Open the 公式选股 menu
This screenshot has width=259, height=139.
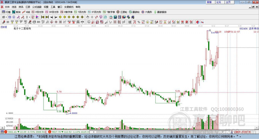click(x=37, y=7)
